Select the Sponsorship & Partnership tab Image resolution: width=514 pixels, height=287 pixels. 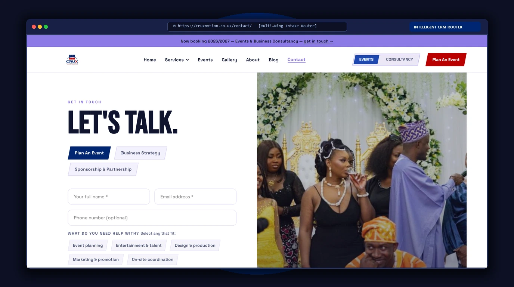[103, 169]
